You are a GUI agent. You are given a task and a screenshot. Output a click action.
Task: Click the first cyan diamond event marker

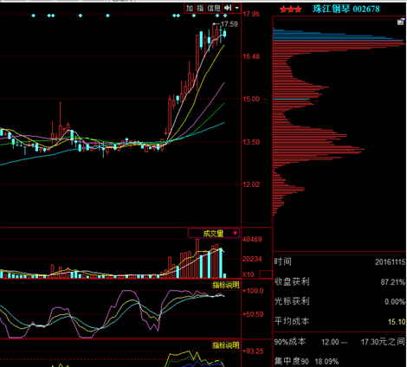click(34, 16)
